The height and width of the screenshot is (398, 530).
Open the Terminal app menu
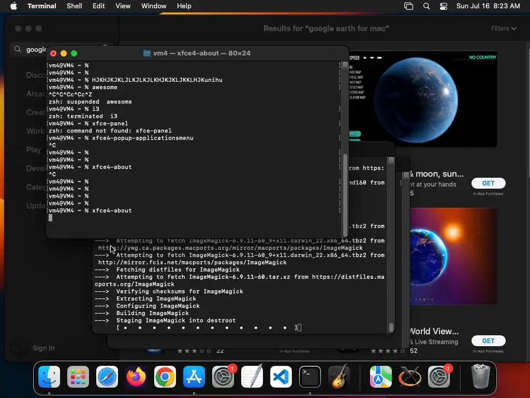42,6
